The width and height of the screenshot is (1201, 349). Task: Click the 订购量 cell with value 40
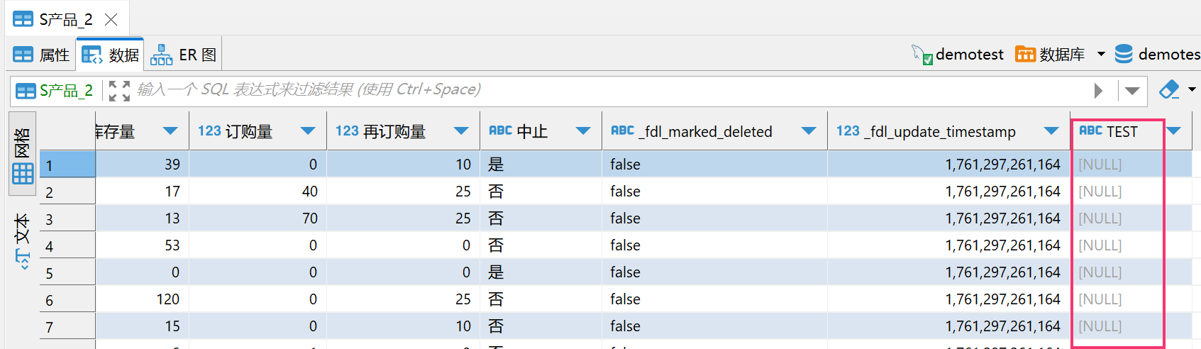pyautogui.click(x=258, y=192)
